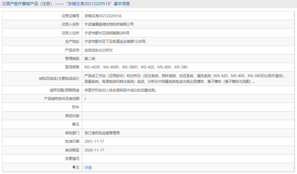The image size is (297, 174).
Task: Click the structure description starting 产品由工作站
Action: 186,79
